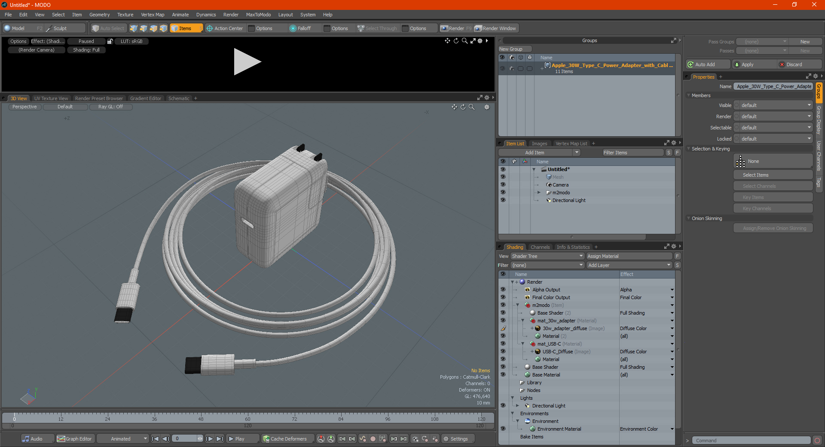The width and height of the screenshot is (825, 447).
Task: Open the Images tab
Action: click(539, 144)
